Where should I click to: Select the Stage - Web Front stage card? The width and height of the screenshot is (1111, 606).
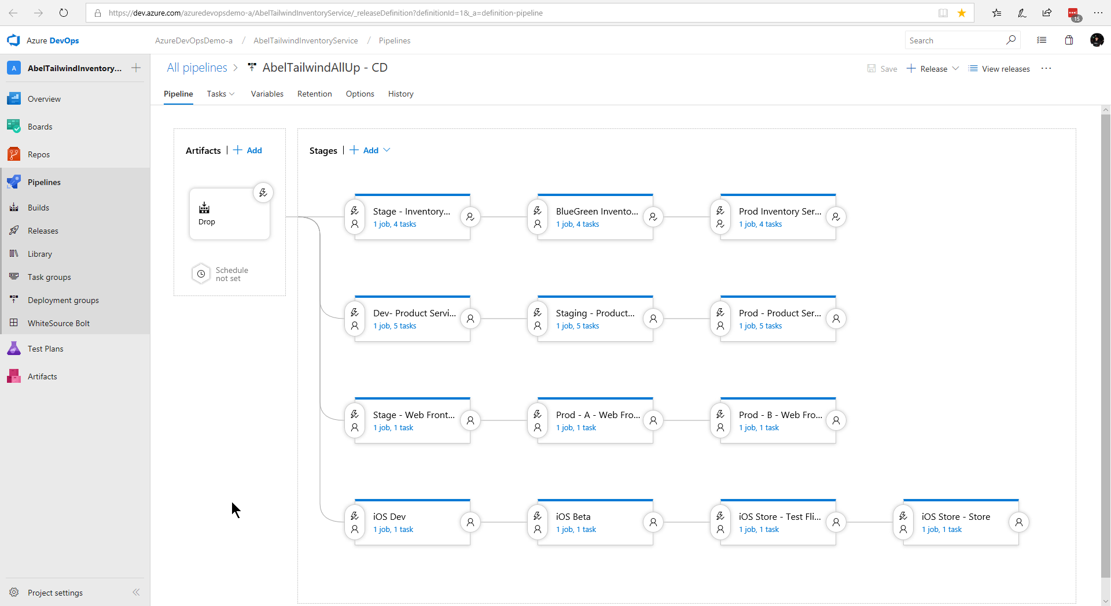click(413, 420)
